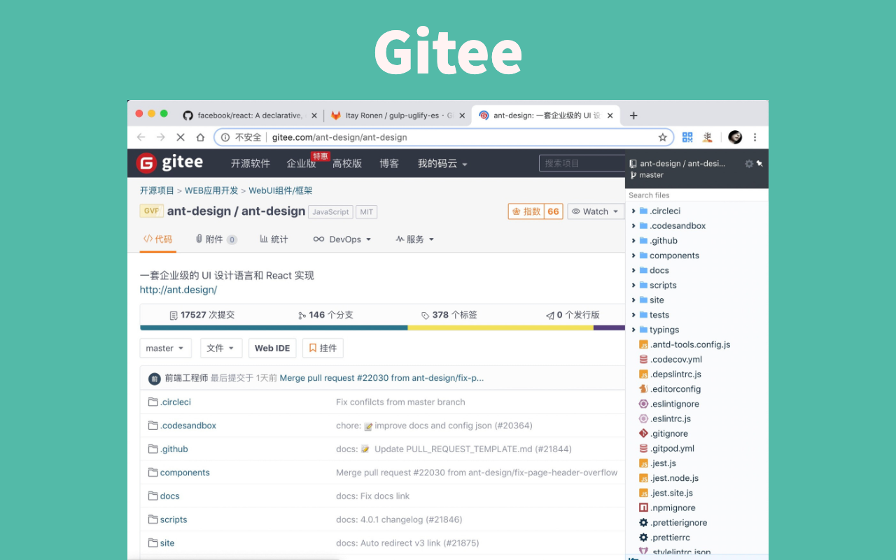Click yellow segment of language bar

[x=500, y=328]
